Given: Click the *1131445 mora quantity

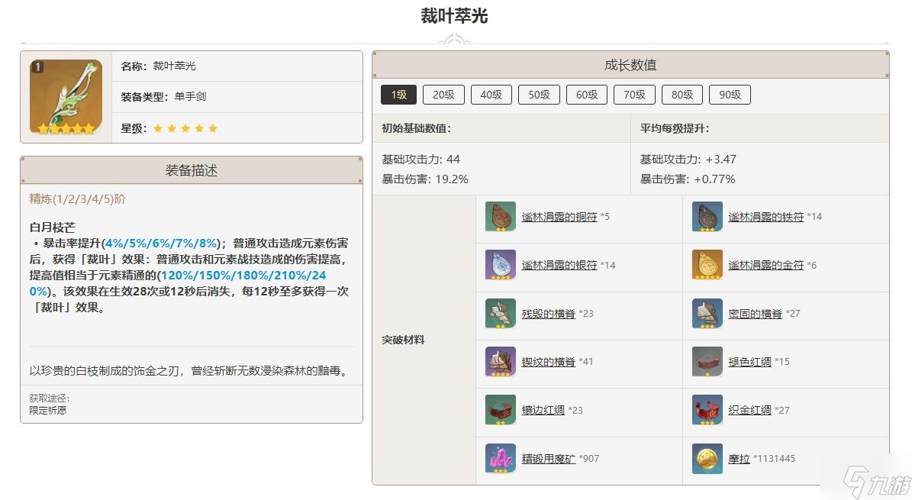Looking at the screenshot, I should coord(774,459).
